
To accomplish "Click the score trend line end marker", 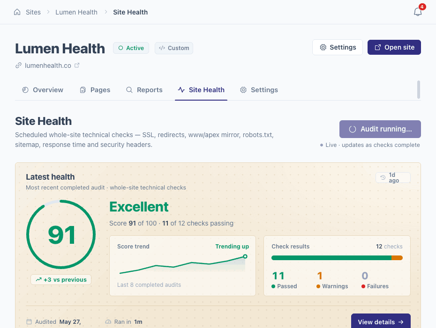I will 245,256.
